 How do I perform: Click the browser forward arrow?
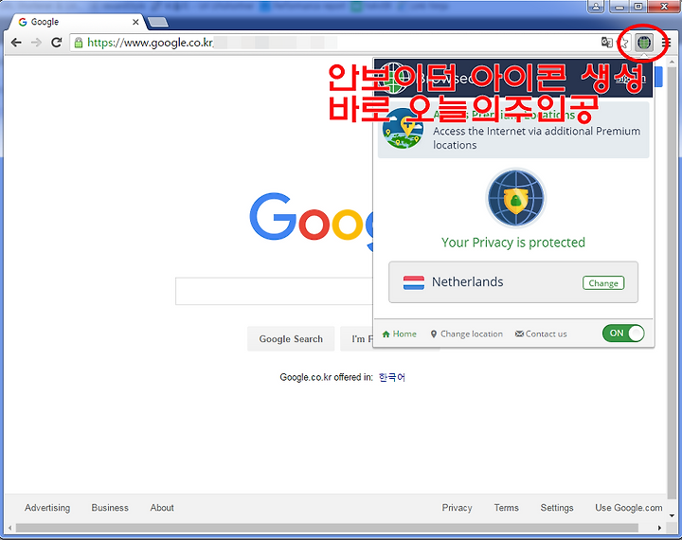[36, 43]
